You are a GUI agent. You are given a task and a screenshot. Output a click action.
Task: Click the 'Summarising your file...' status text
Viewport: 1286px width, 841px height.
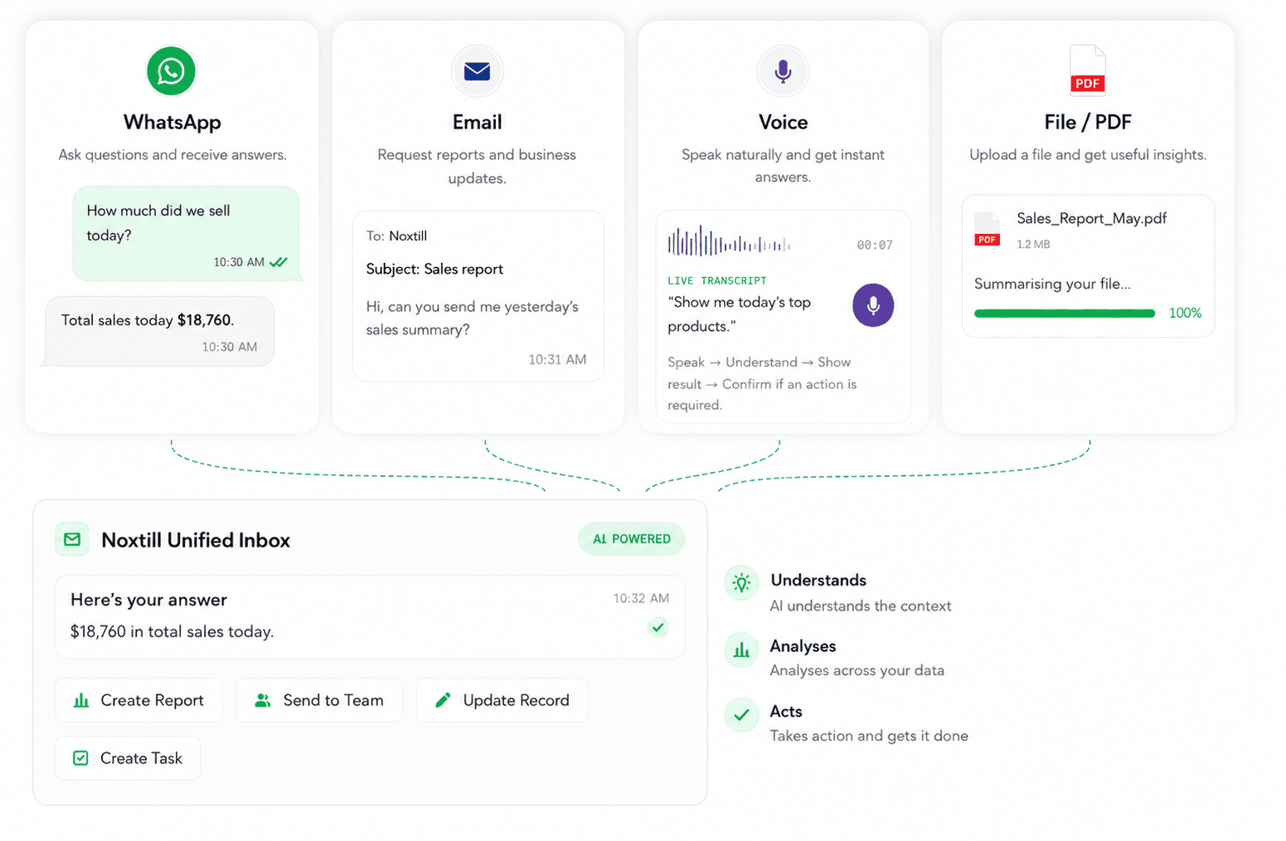click(x=1052, y=284)
